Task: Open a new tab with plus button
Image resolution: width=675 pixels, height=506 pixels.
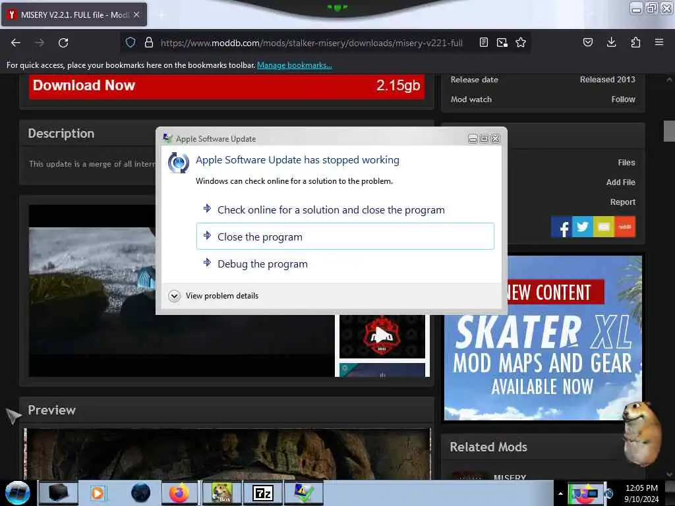Action: pyautogui.click(x=161, y=14)
